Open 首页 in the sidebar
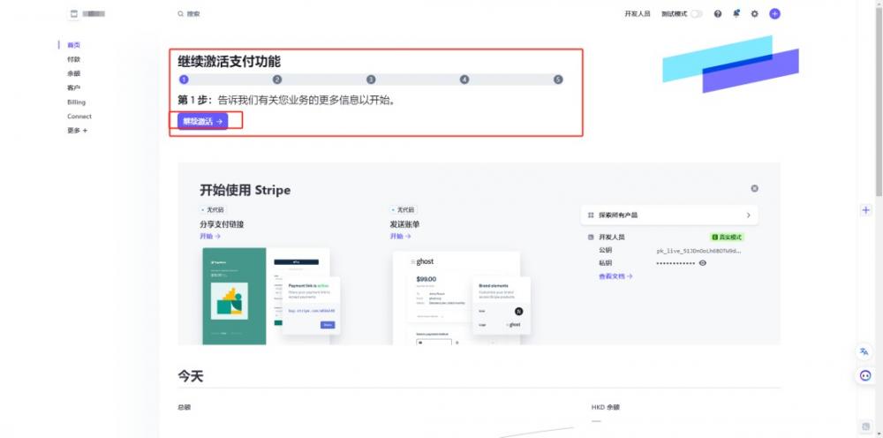This screenshot has width=883, height=438. coord(74,45)
